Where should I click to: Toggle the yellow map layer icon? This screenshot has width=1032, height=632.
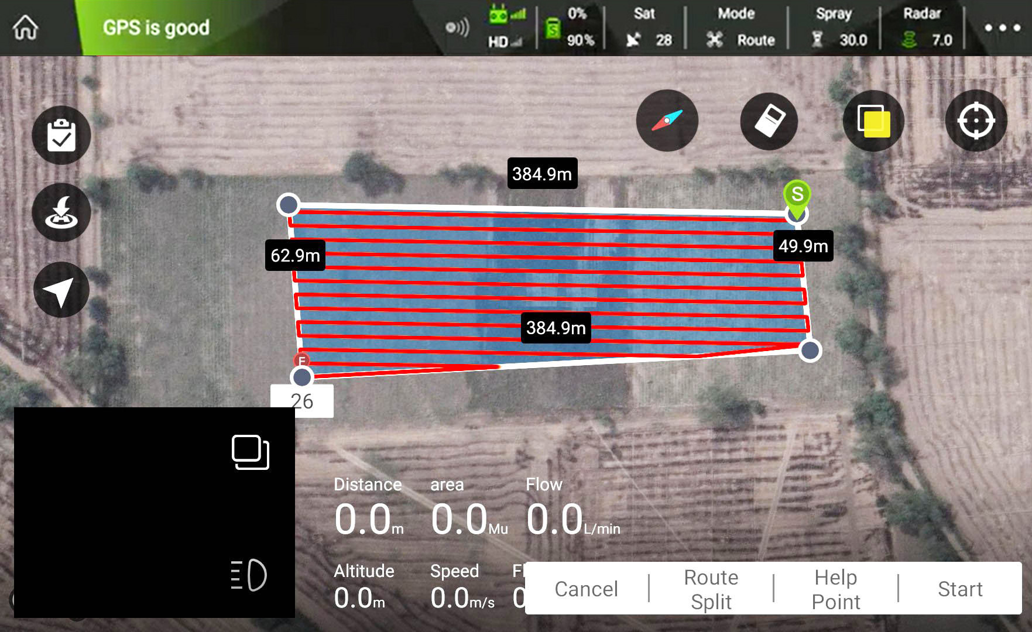(873, 121)
